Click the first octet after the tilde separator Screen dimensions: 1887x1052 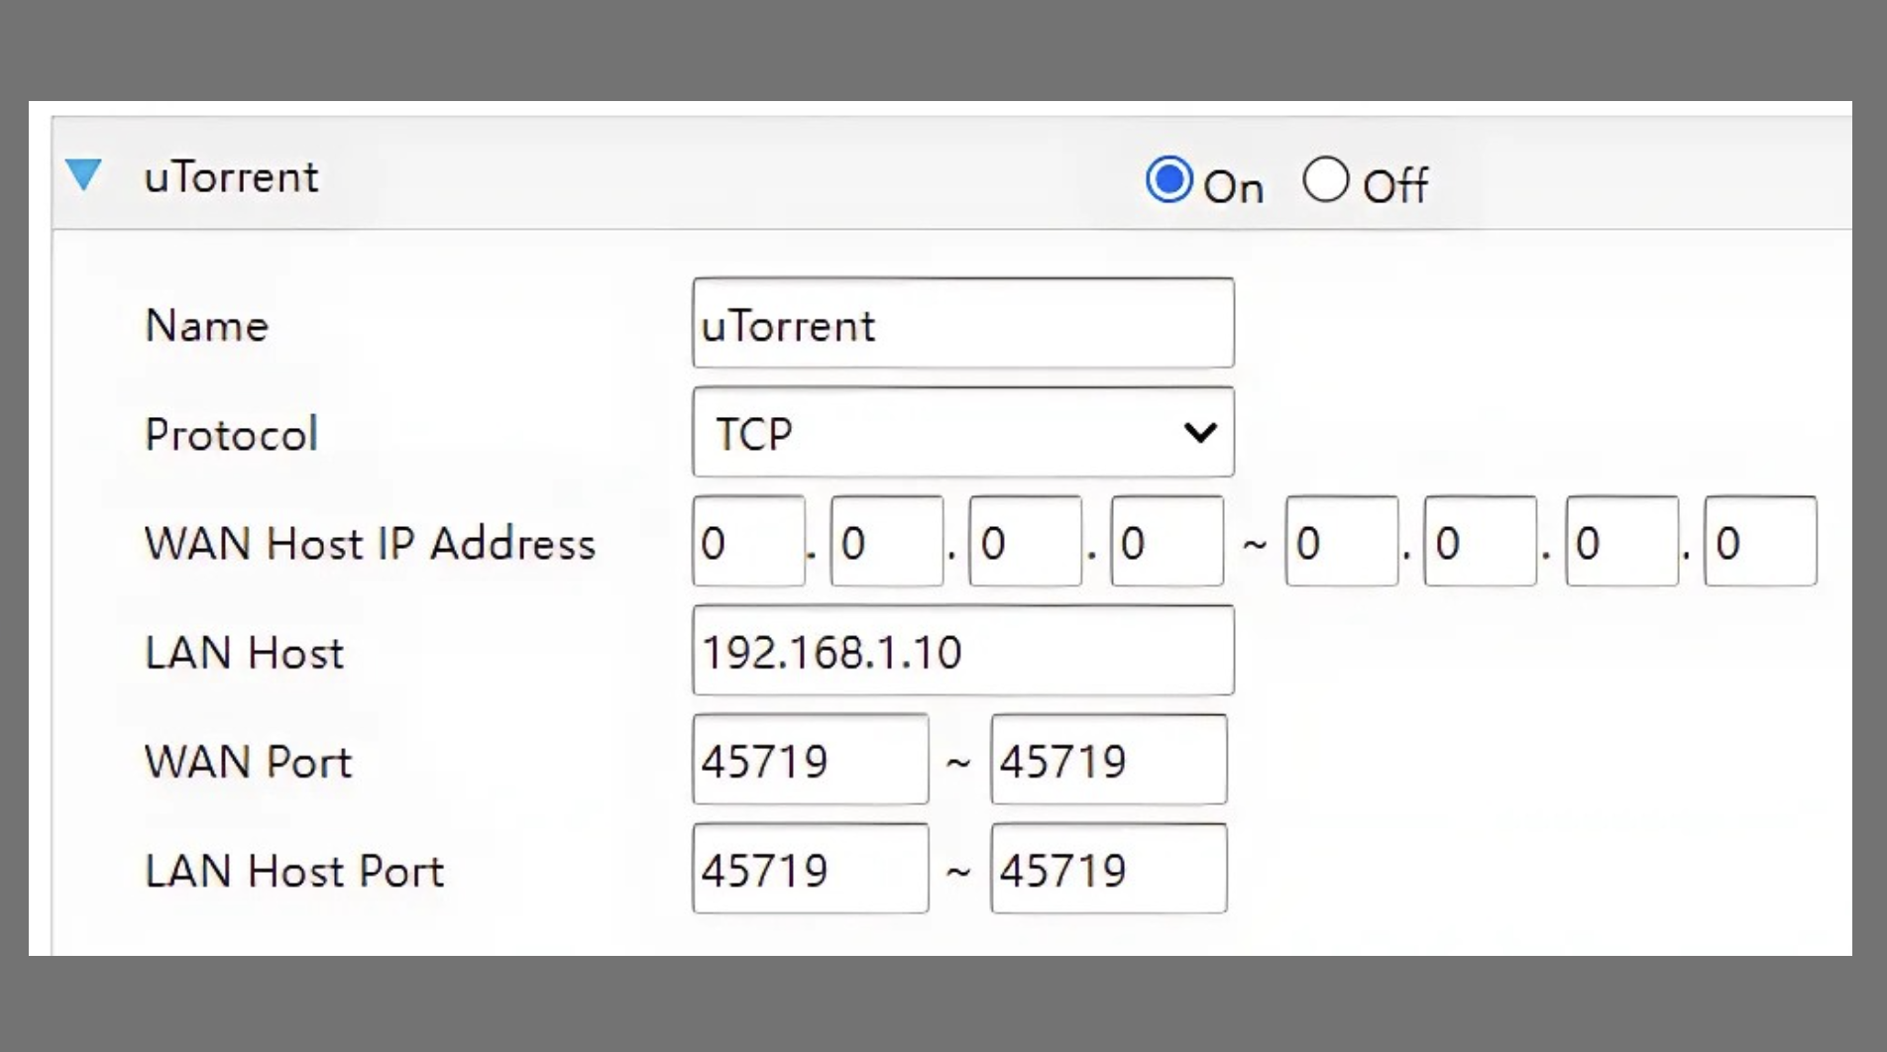point(1340,542)
